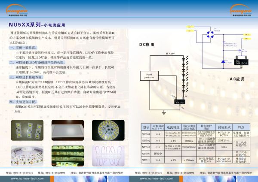Select the NU510 model cell

pyautogui.click(x=146, y=160)
